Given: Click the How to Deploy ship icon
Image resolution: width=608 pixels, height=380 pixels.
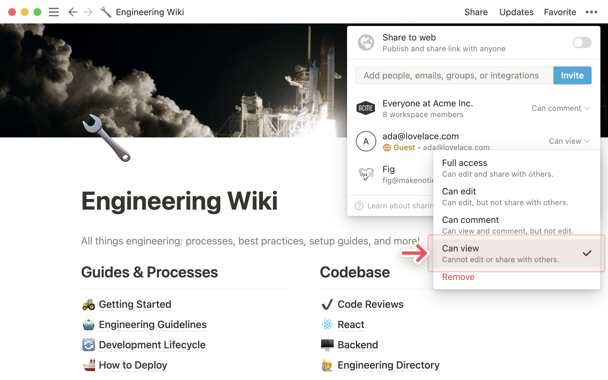Looking at the screenshot, I should (x=87, y=365).
